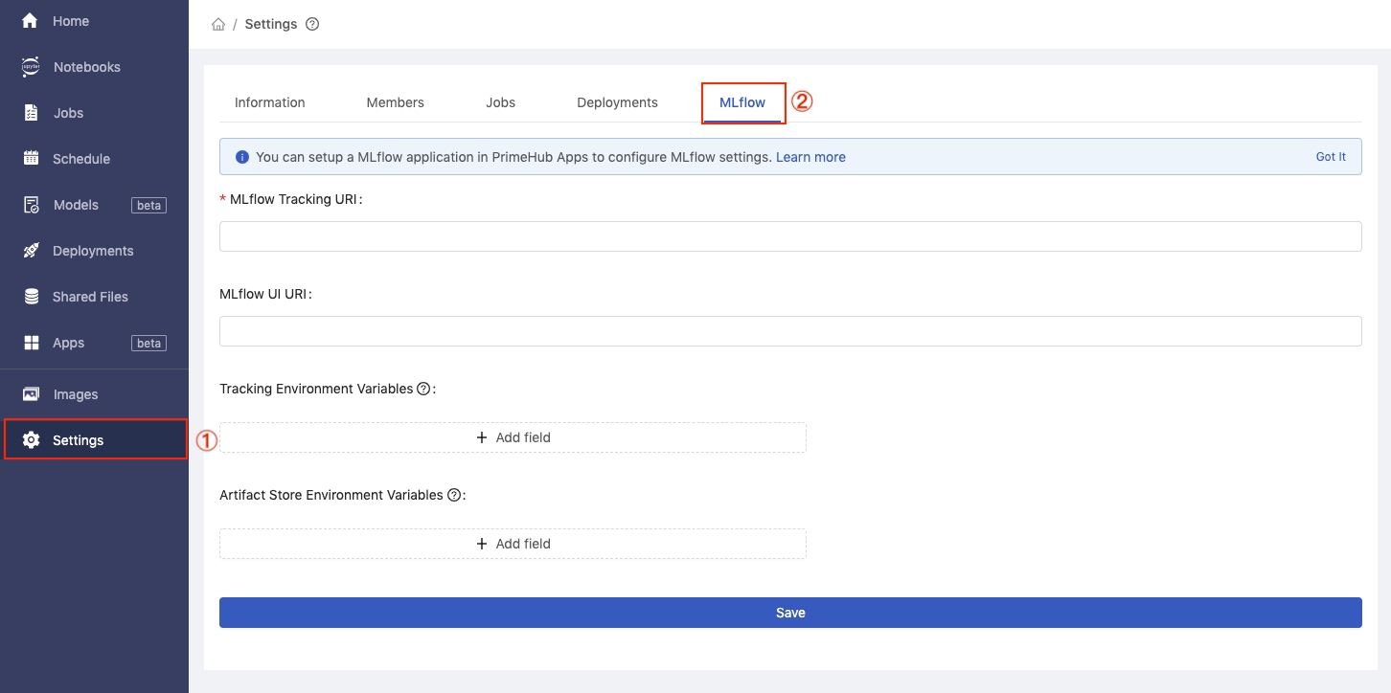The height and width of the screenshot is (693, 1391).
Task: Switch to the Members tab
Action: coord(395,102)
